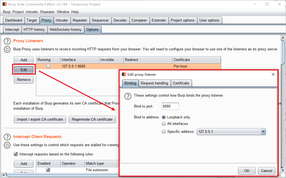Click the Invisible column header

(x=111, y=60)
